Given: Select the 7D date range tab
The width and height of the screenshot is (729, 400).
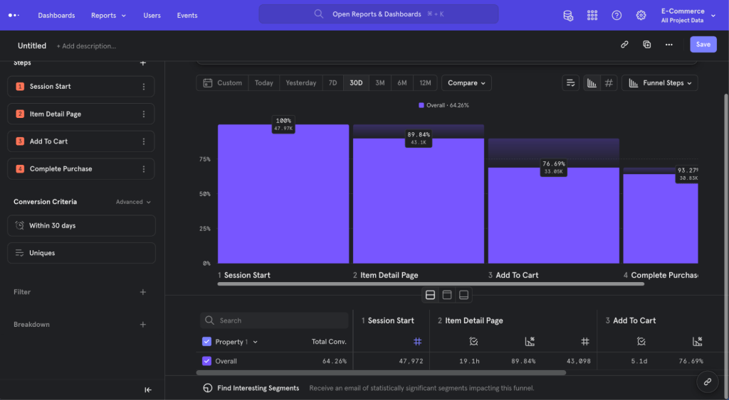Looking at the screenshot, I should [333, 83].
